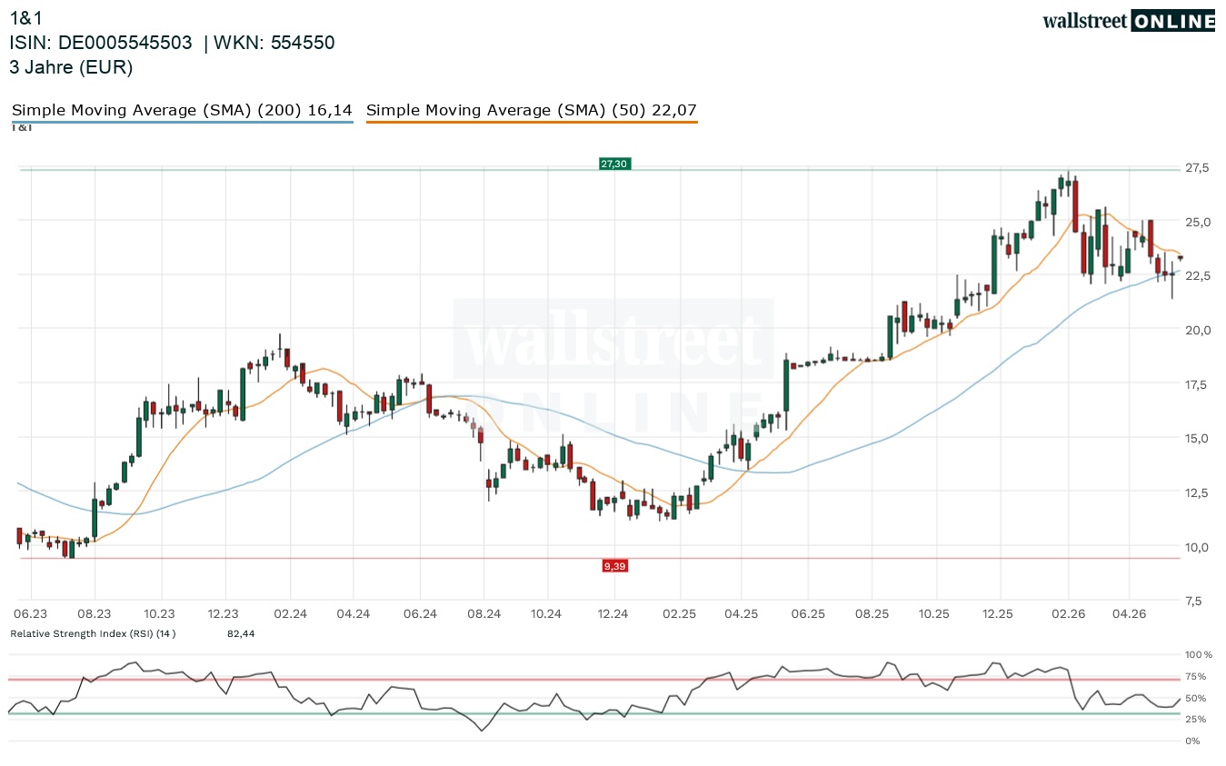The width and height of the screenshot is (1226, 766).
Task: Click the wallstreet ONLINE logo
Action: coord(1129,21)
